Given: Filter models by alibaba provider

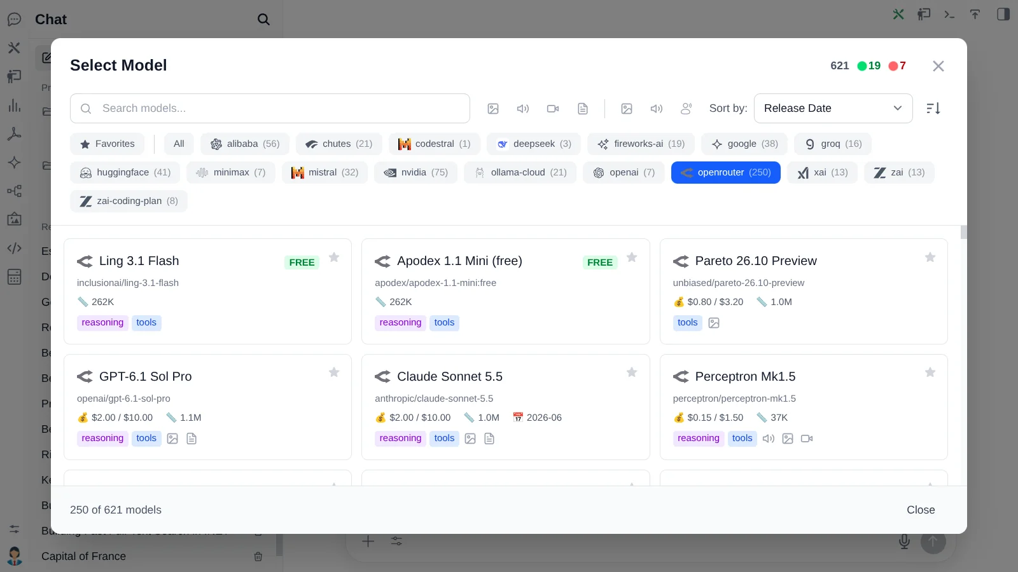Looking at the screenshot, I should pyautogui.click(x=245, y=144).
